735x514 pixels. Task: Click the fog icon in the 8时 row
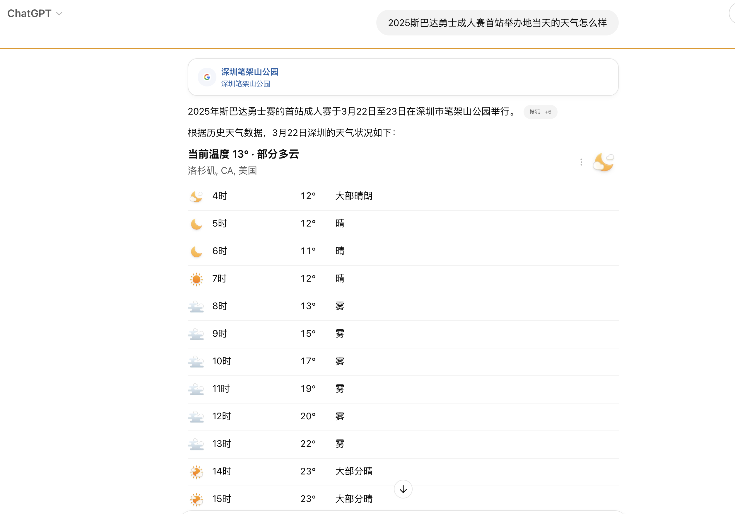196,306
